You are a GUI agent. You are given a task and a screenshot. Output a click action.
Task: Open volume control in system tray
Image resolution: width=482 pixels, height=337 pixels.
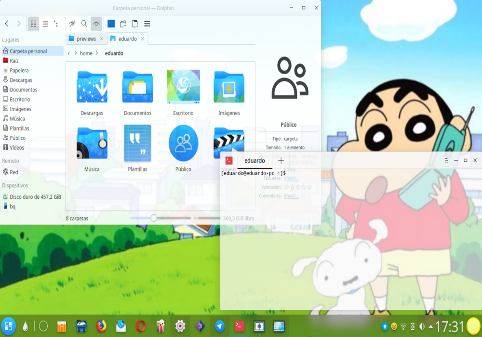point(421,326)
